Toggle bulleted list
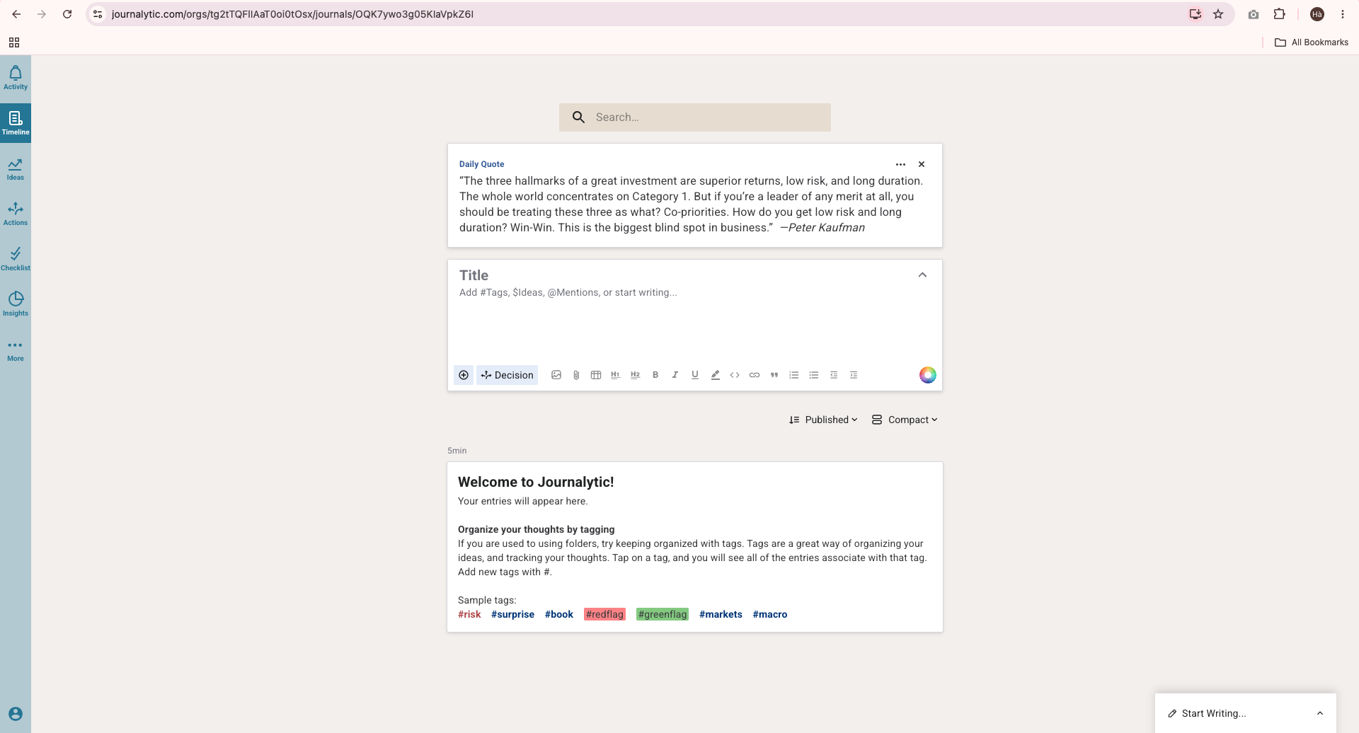This screenshot has height=733, width=1359. point(814,375)
